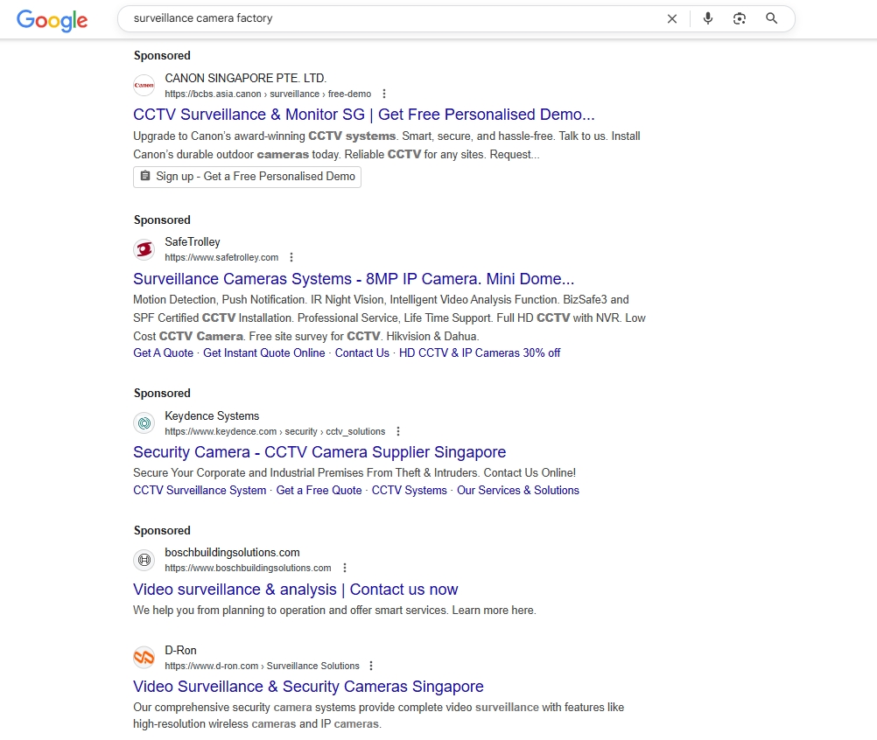The height and width of the screenshot is (740, 877).
Task: Click the 'D-Ron' site name
Action: click(x=180, y=650)
